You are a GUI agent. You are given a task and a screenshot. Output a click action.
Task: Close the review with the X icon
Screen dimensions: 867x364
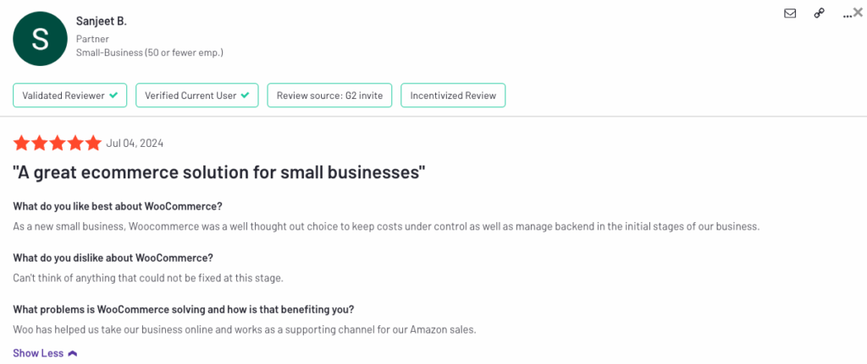coord(858,14)
